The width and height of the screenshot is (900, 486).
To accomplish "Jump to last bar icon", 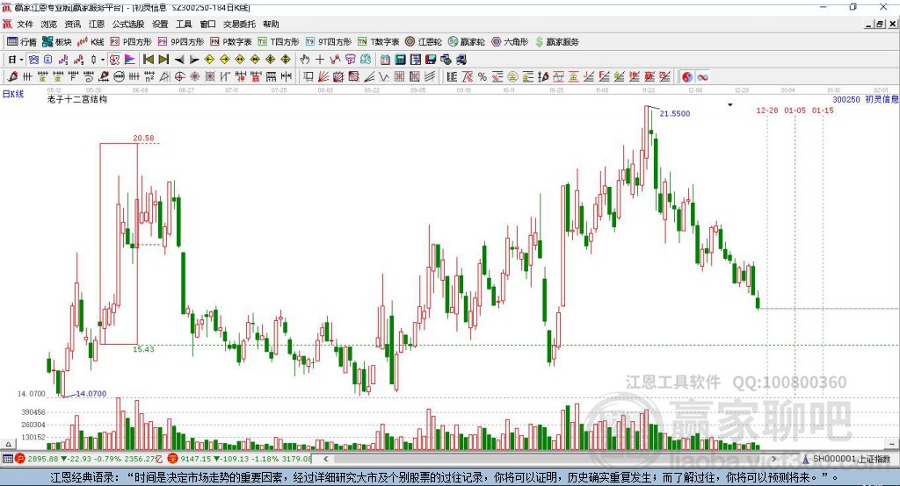I will (163, 60).
